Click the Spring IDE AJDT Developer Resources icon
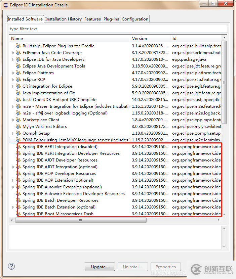The width and height of the screenshot is (236, 279). click(x=18, y=160)
